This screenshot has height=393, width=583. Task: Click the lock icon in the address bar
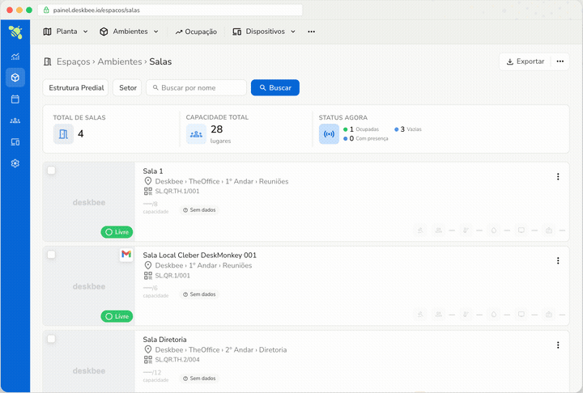tap(46, 10)
